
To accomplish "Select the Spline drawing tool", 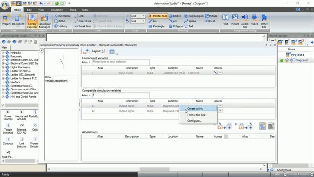I will (x=190, y=21).
